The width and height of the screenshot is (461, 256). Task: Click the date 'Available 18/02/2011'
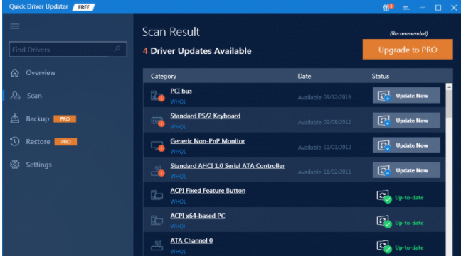pyautogui.click(x=324, y=172)
